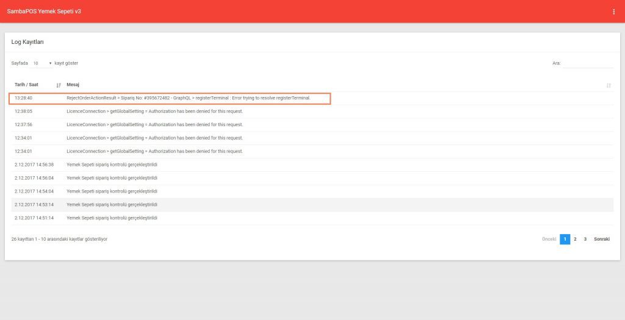Click the sort icon beside Tarih / Saat

(x=59, y=85)
